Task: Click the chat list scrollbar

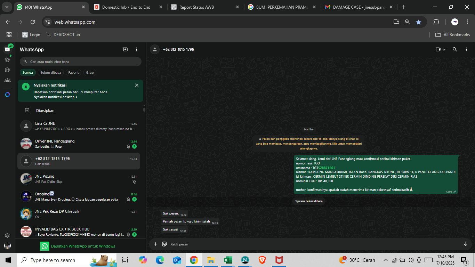Action: pos(144,110)
